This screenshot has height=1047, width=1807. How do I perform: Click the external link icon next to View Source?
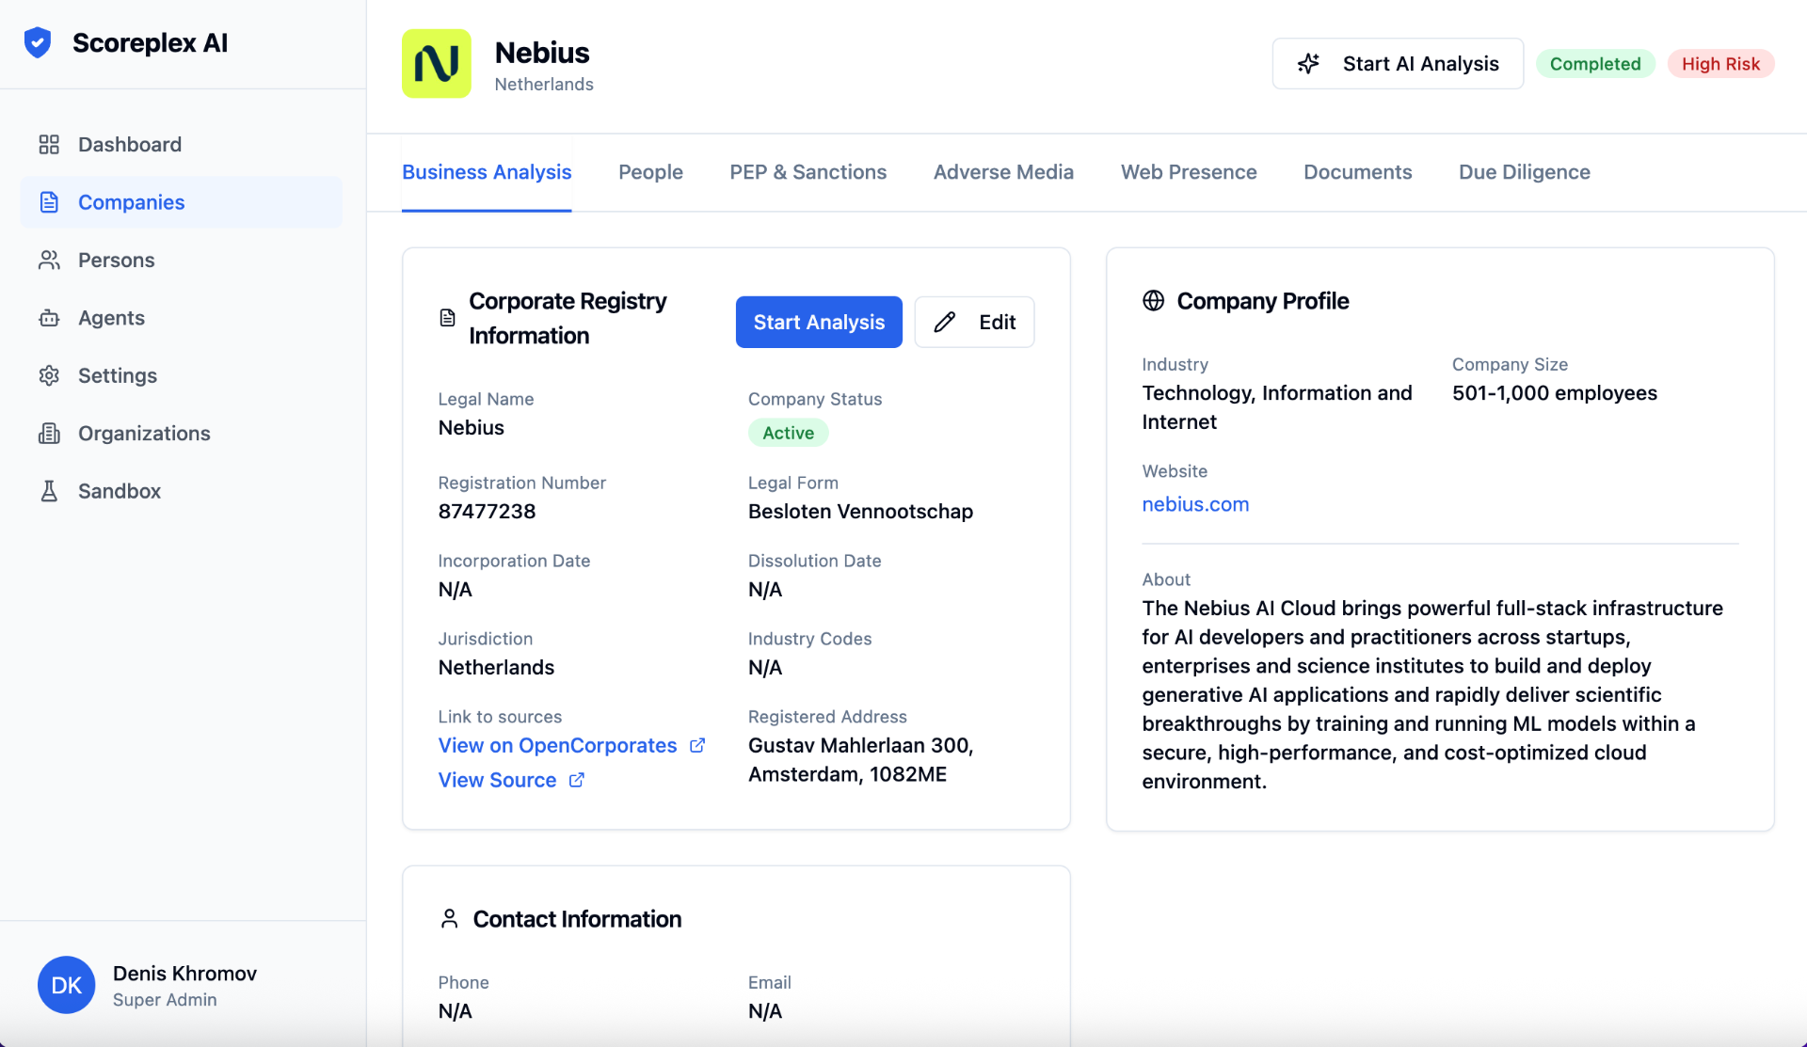[577, 780]
